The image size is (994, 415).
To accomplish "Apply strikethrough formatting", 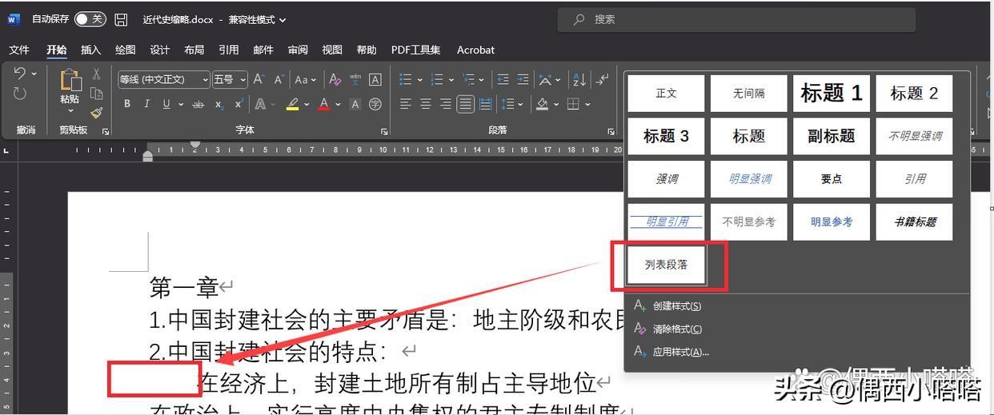I will [198, 104].
